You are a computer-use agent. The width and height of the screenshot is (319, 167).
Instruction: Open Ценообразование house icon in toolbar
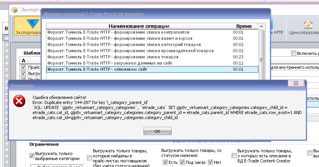(308, 24)
